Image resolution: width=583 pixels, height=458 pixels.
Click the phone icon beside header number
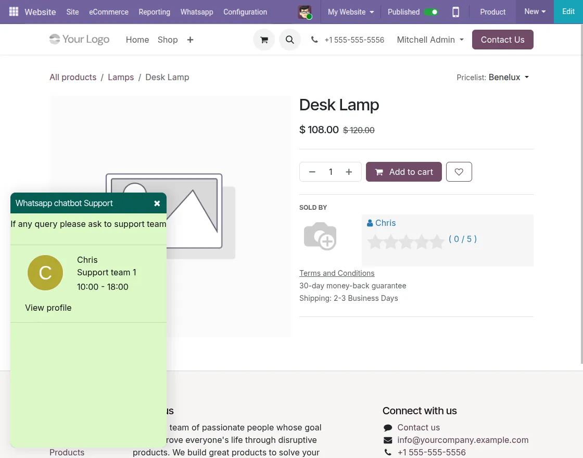(314, 40)
